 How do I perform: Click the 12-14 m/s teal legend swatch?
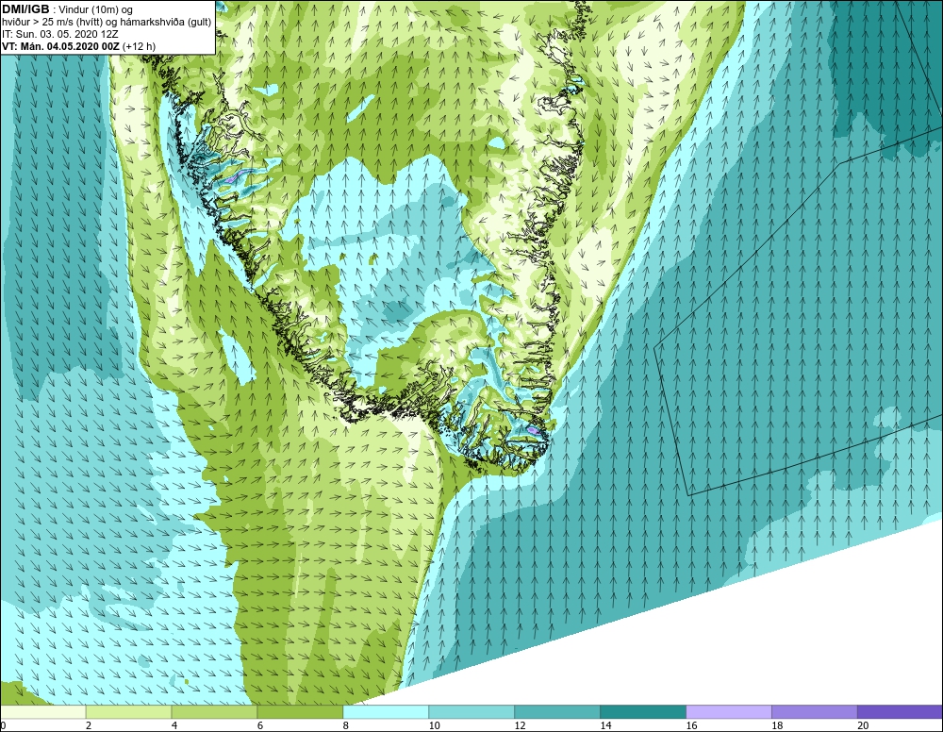(x=557, y=712)
